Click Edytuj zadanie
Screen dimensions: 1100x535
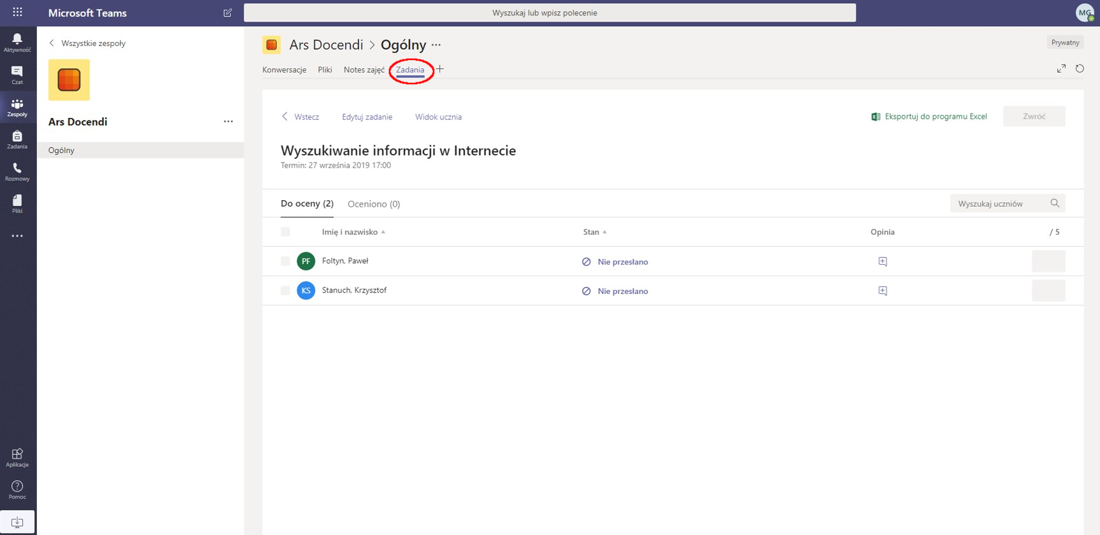point(367,117)
